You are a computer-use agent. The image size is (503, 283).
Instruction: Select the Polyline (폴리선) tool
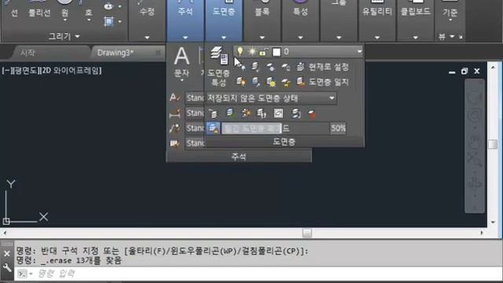tap(39, 9)
